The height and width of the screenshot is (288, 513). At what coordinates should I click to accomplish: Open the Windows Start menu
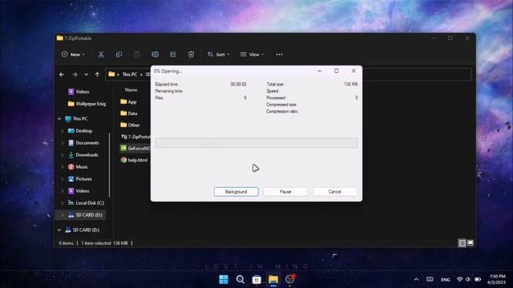224,279
